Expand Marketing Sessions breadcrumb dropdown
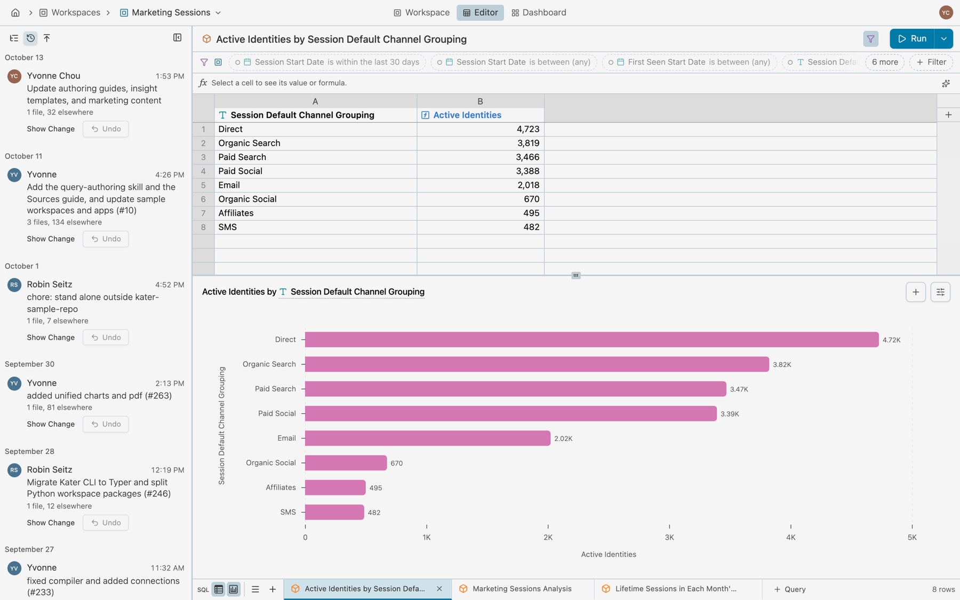 point(218,13)
